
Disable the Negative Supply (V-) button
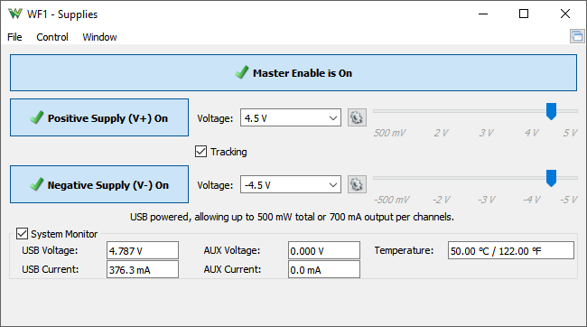pos(99,184)
